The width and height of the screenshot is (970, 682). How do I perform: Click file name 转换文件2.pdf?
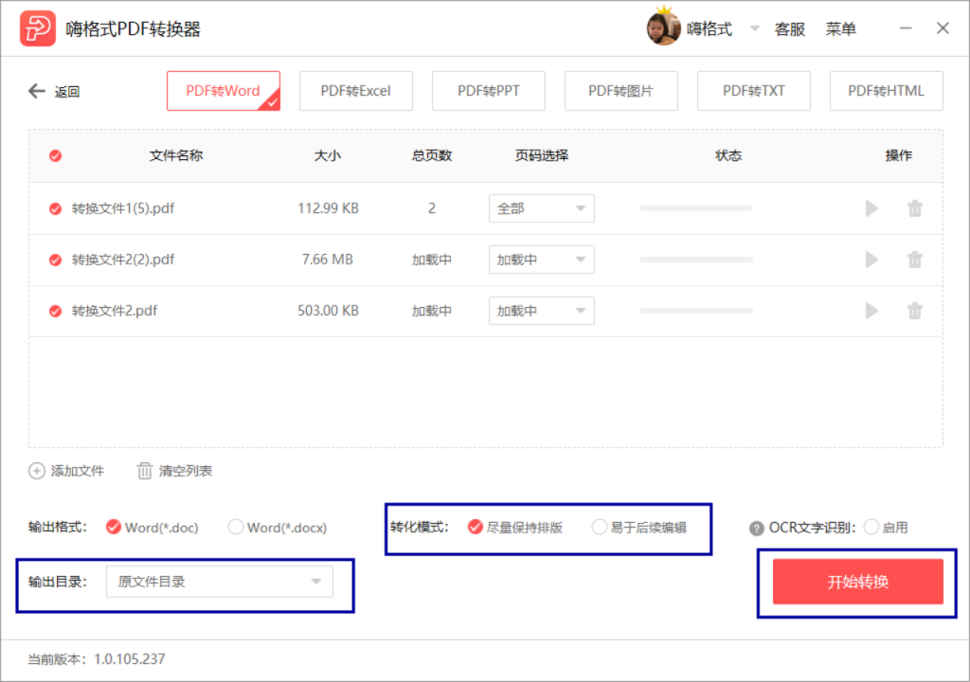pos(115,311)
